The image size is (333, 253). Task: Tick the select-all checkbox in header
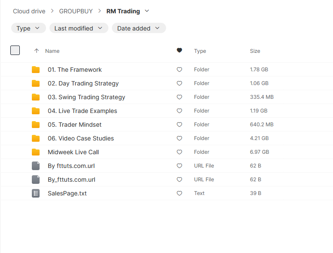(15, 51)
